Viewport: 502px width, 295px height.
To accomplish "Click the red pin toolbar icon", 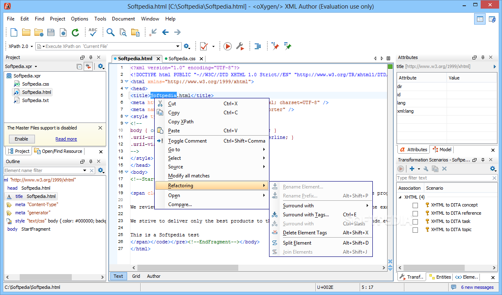I will point(275,46).
